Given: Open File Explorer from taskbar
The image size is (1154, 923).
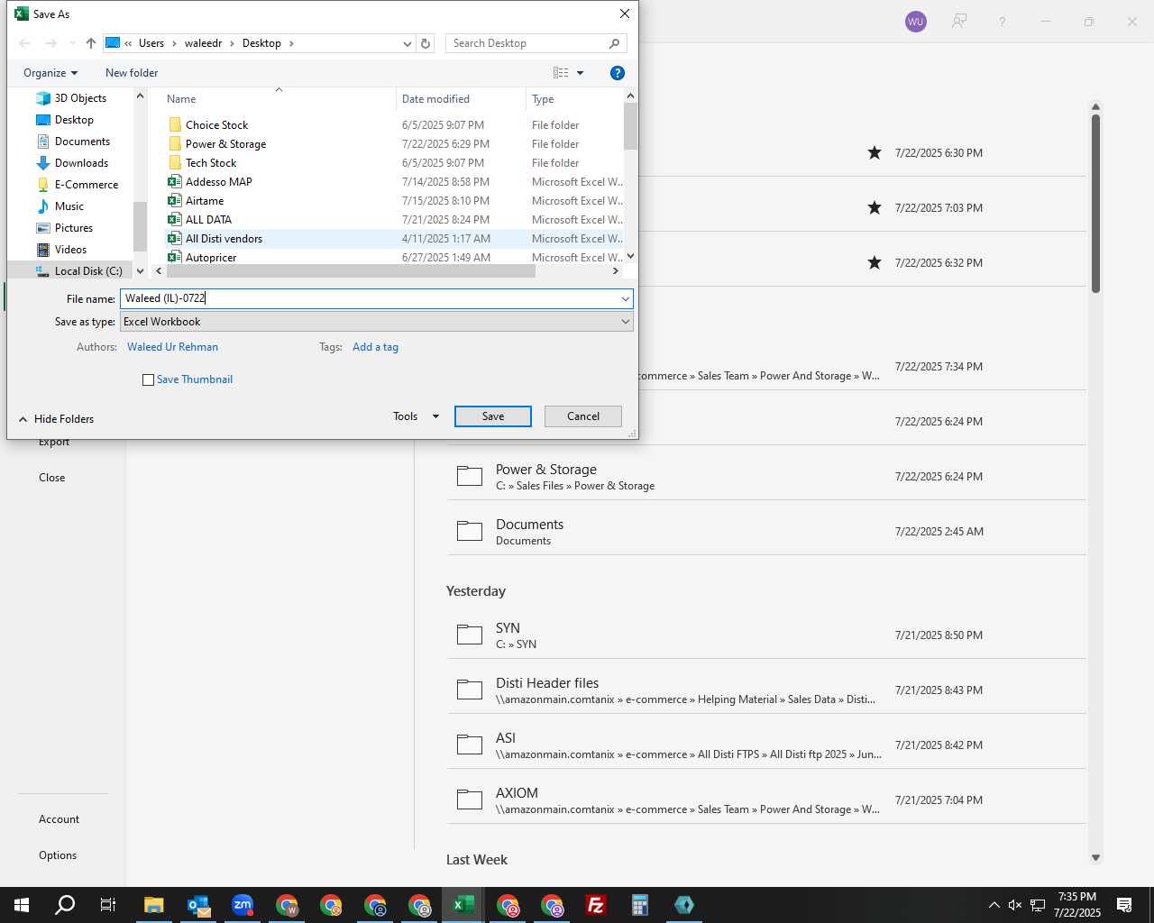Looking at the screenshot, I should 154,905.
